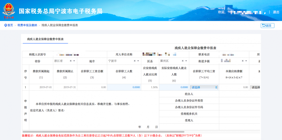Viewport: 282px width, 140px height.
Task: Click the red 温馨提示 notice text
Action: 113,135
